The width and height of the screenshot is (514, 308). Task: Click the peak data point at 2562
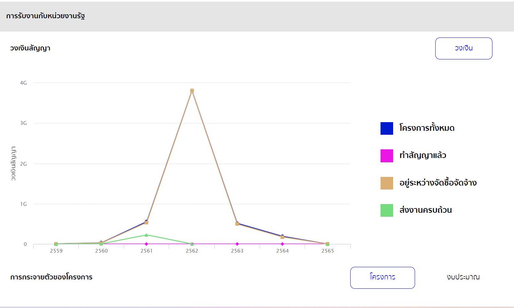click(x=192, y=91)
